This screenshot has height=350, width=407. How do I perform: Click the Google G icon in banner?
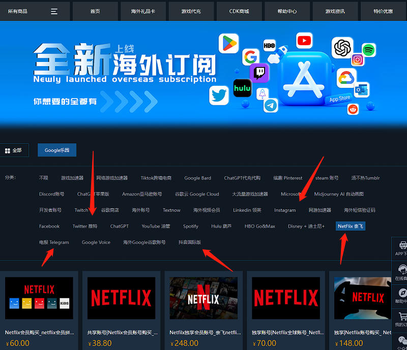point(251,57)
